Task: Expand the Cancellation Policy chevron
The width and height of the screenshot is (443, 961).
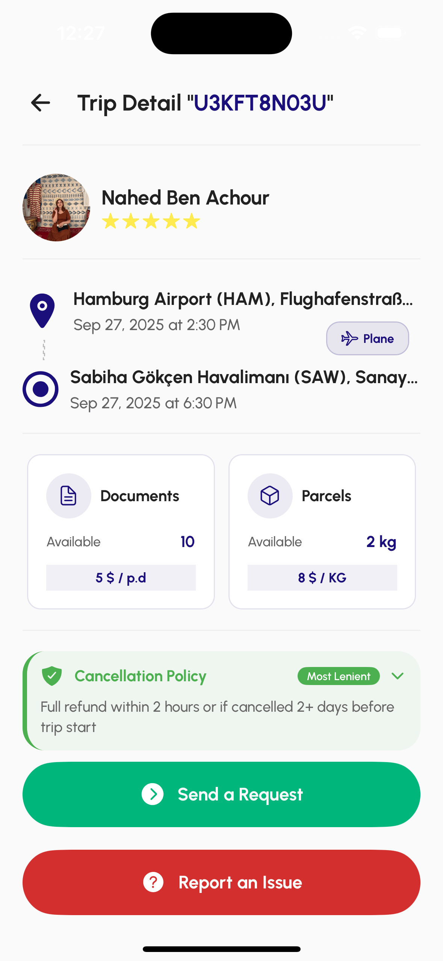Action: (x=397, y=676)
